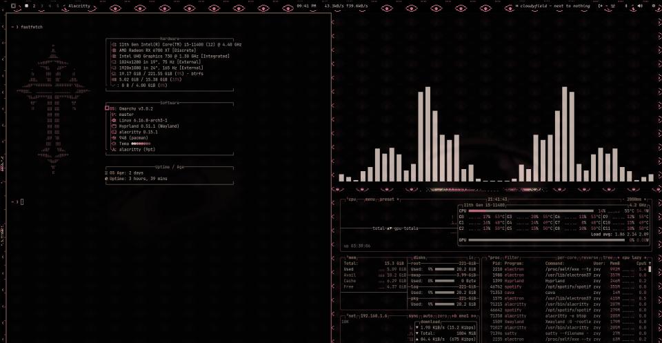The width and height of the screenshot is (662, 343).
Task: Click the root disk Used bar
Action: pos(445,269)
